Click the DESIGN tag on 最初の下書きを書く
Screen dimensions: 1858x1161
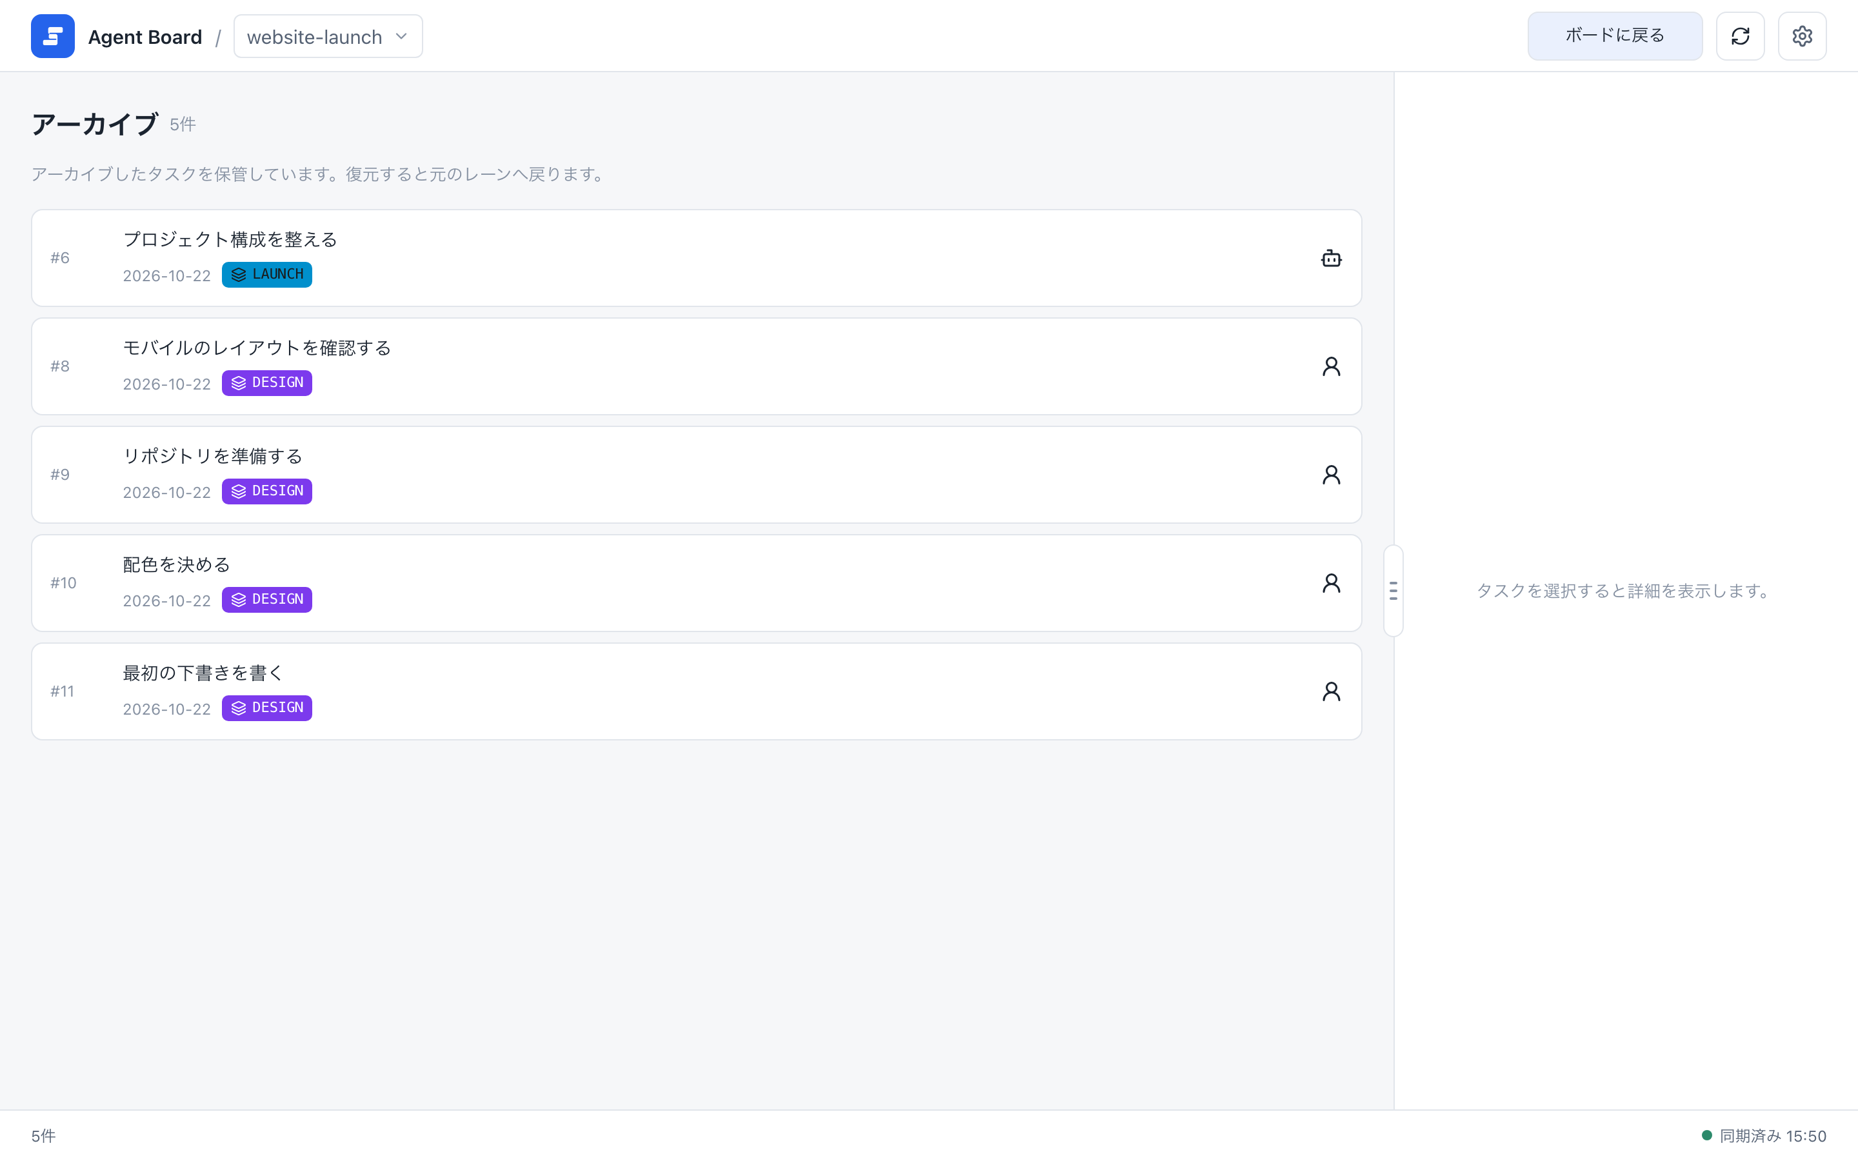tap(267, 707)
